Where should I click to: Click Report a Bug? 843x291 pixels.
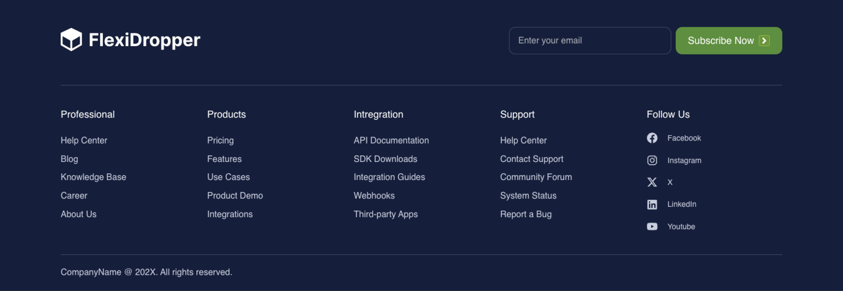point(526,214)
